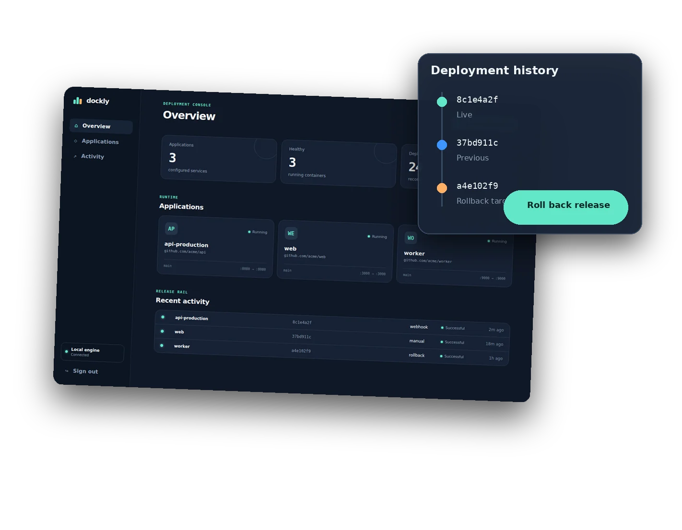Open the Healthy running containers stat card
Screen dimensions: 682x530
[339, 164]
